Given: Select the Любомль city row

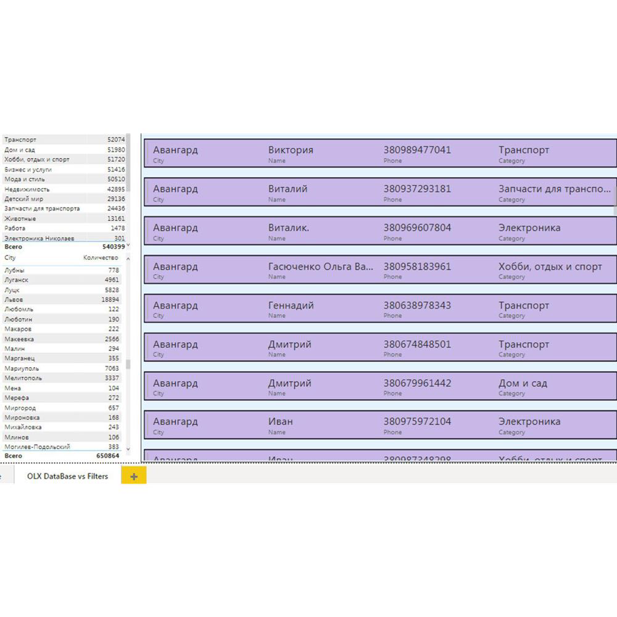Looking at the screenshot, I should point(62,309).
